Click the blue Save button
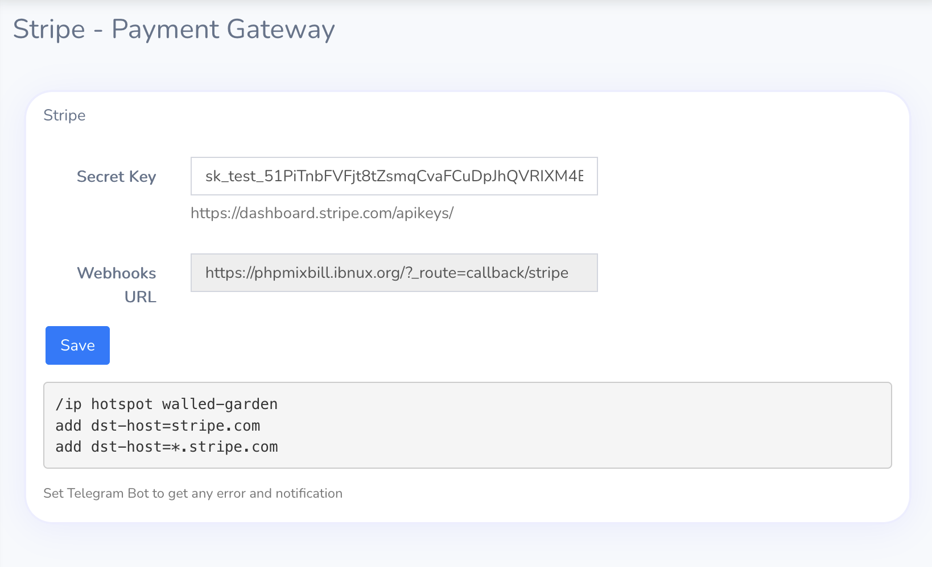The image size is (932, 567). 77,345
